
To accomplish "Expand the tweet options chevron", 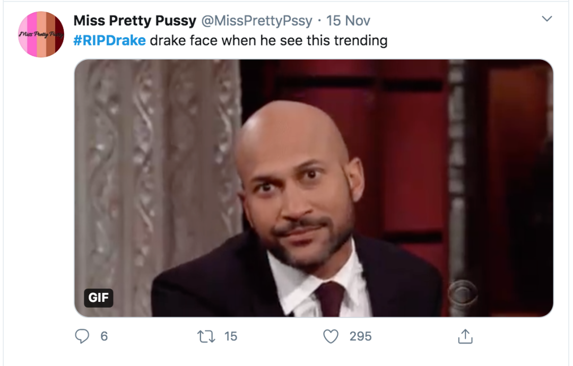I will (546, 20).
